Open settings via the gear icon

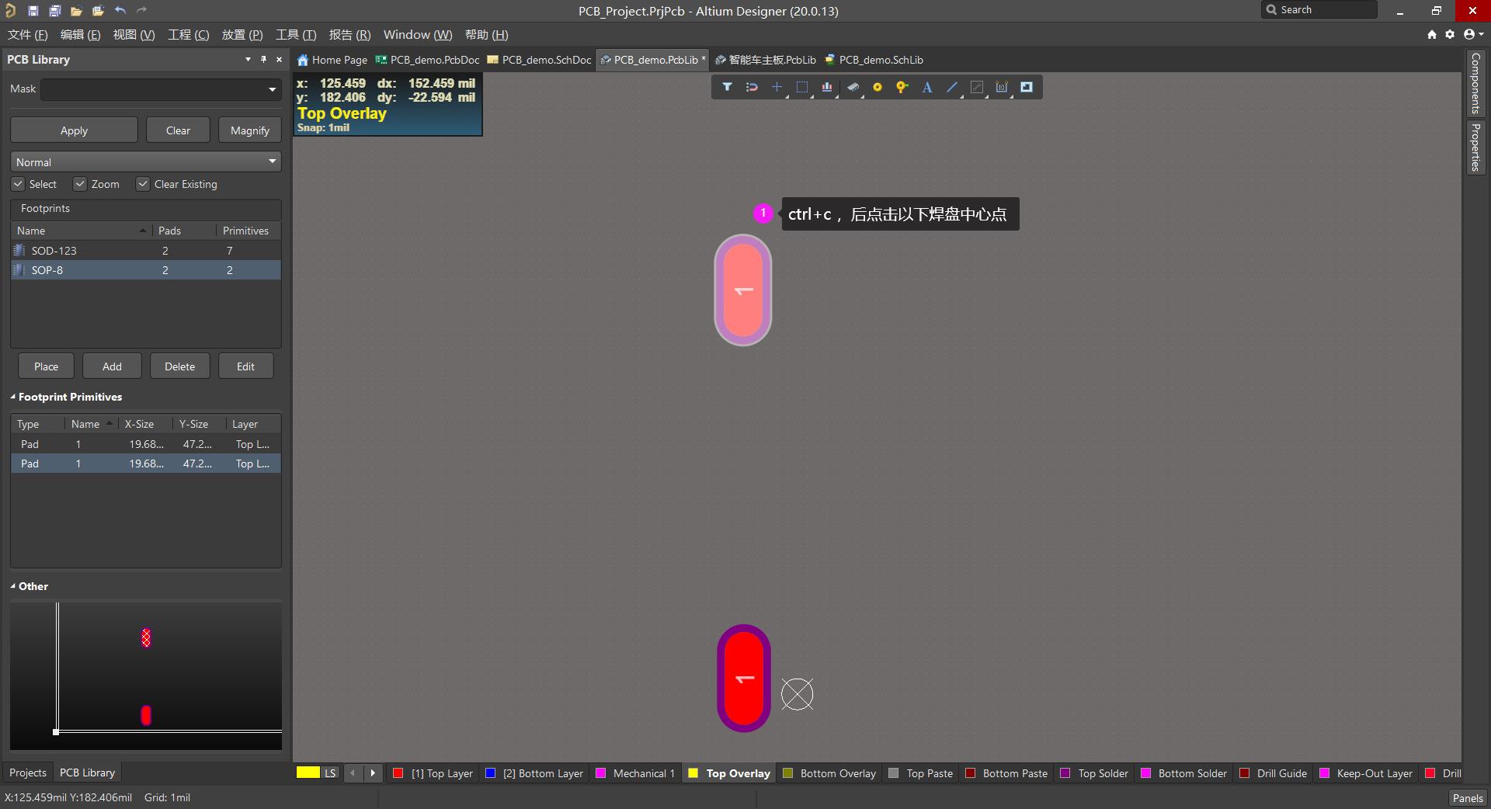[1450, 35]
